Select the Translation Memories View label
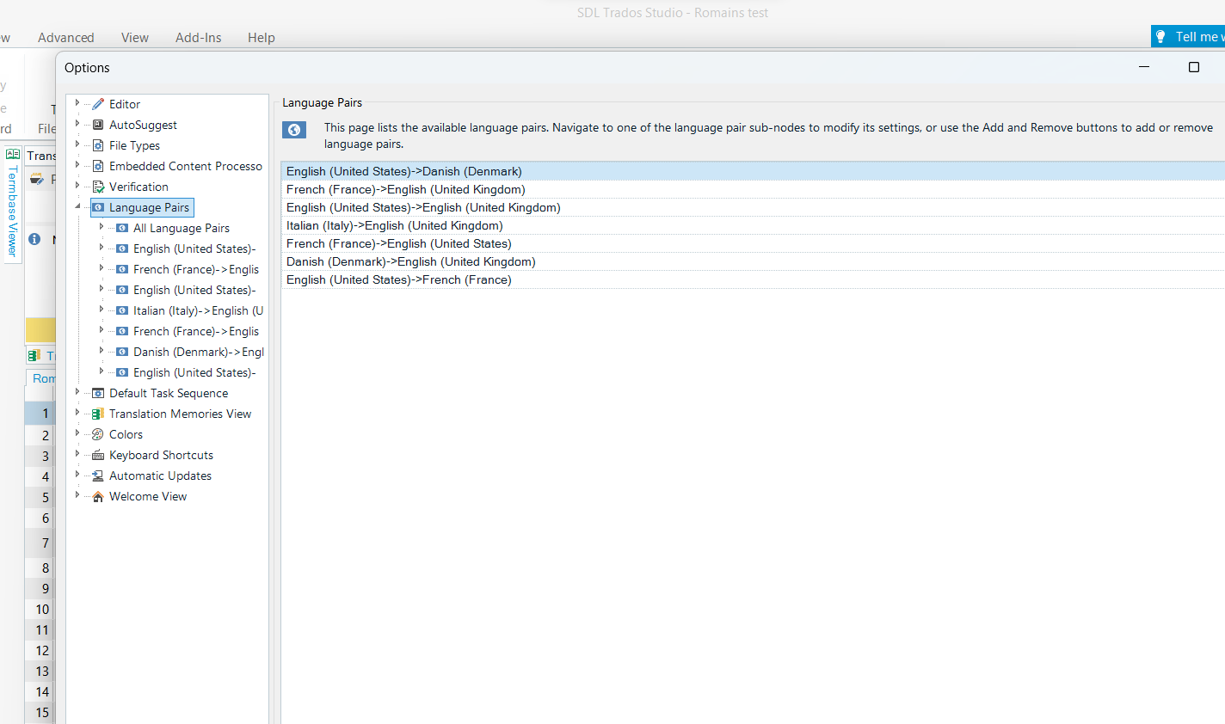1225x724 pixels. (x=180, y=414)
